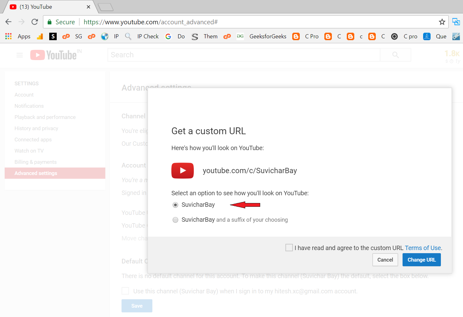Go back using the browser back arrow

click(8, 22)
